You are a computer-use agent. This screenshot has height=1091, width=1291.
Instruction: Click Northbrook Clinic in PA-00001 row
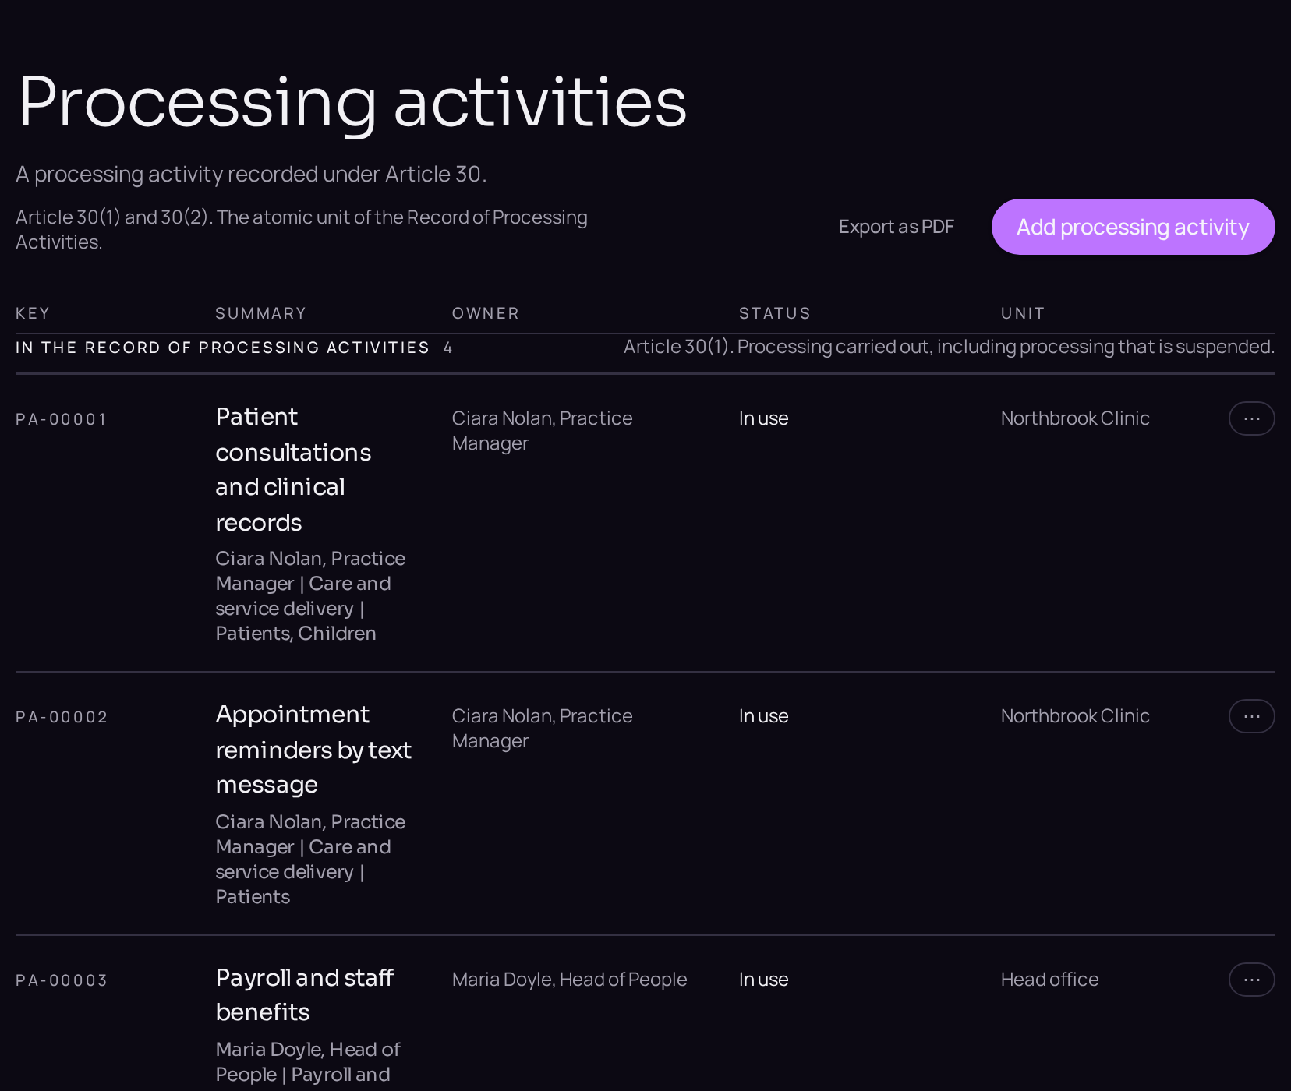click(1075, 418)
